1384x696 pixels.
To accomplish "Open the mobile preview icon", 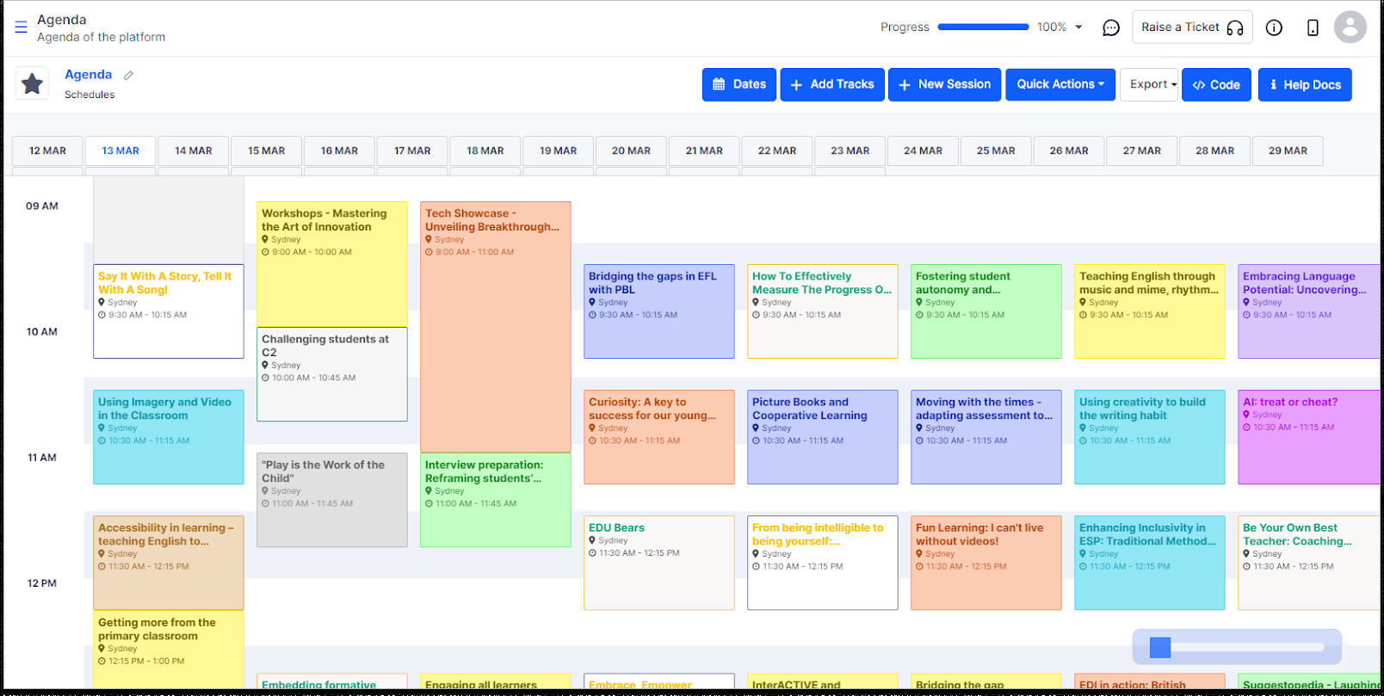I will [1313, 28].
